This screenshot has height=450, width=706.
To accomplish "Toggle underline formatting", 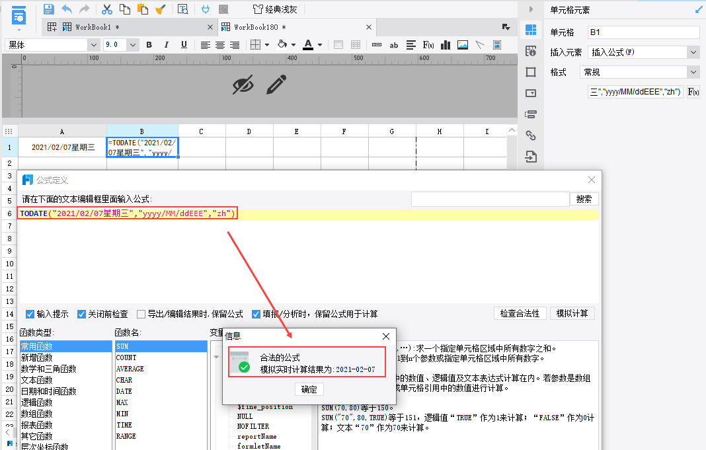I will point(184,44).
